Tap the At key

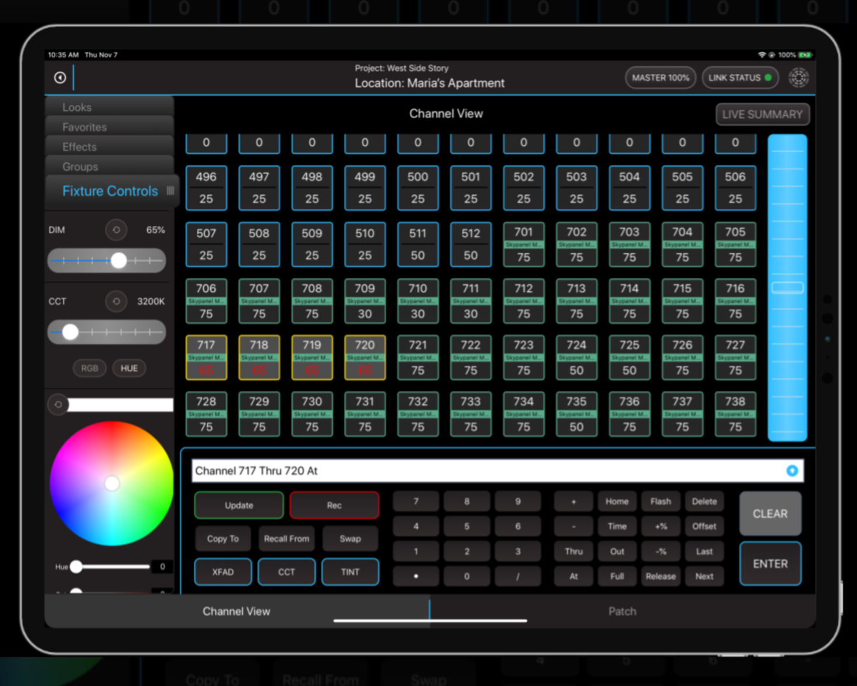pyautogui.click(x=573, y=577)
